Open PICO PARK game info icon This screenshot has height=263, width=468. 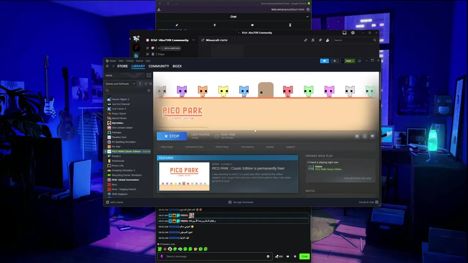pyautogui.click(x=365, y=136)
